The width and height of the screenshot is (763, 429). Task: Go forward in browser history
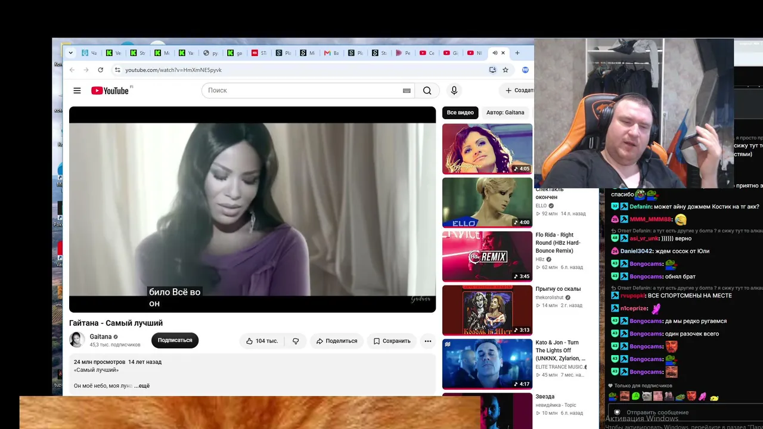[x=86, y=70]
